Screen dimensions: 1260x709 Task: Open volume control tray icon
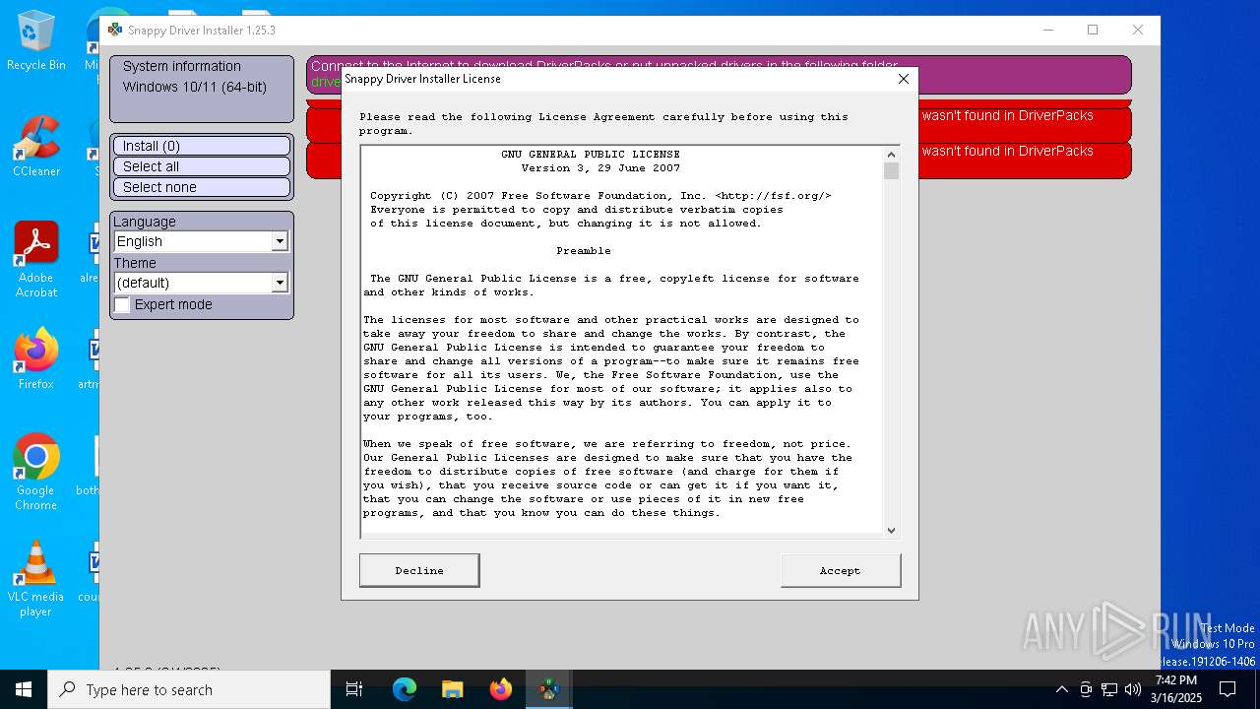[1133, 689]
